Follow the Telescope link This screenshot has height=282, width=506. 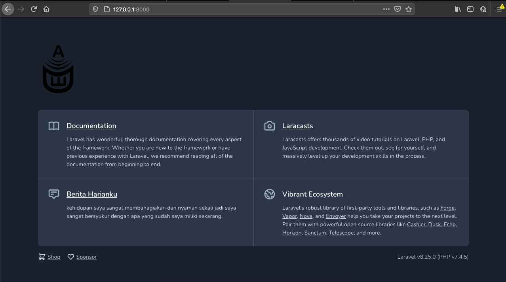(341, 233)
